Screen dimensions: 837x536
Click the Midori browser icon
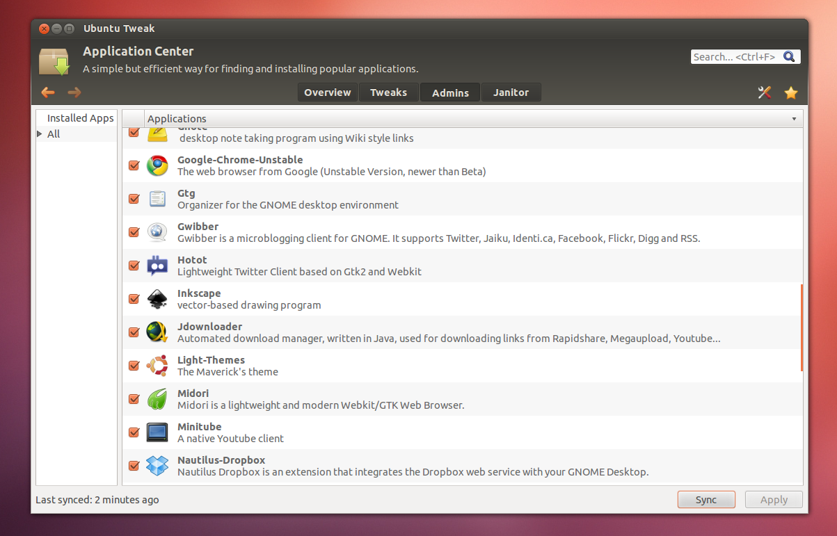pyautogui.click(x=157, y=399)
